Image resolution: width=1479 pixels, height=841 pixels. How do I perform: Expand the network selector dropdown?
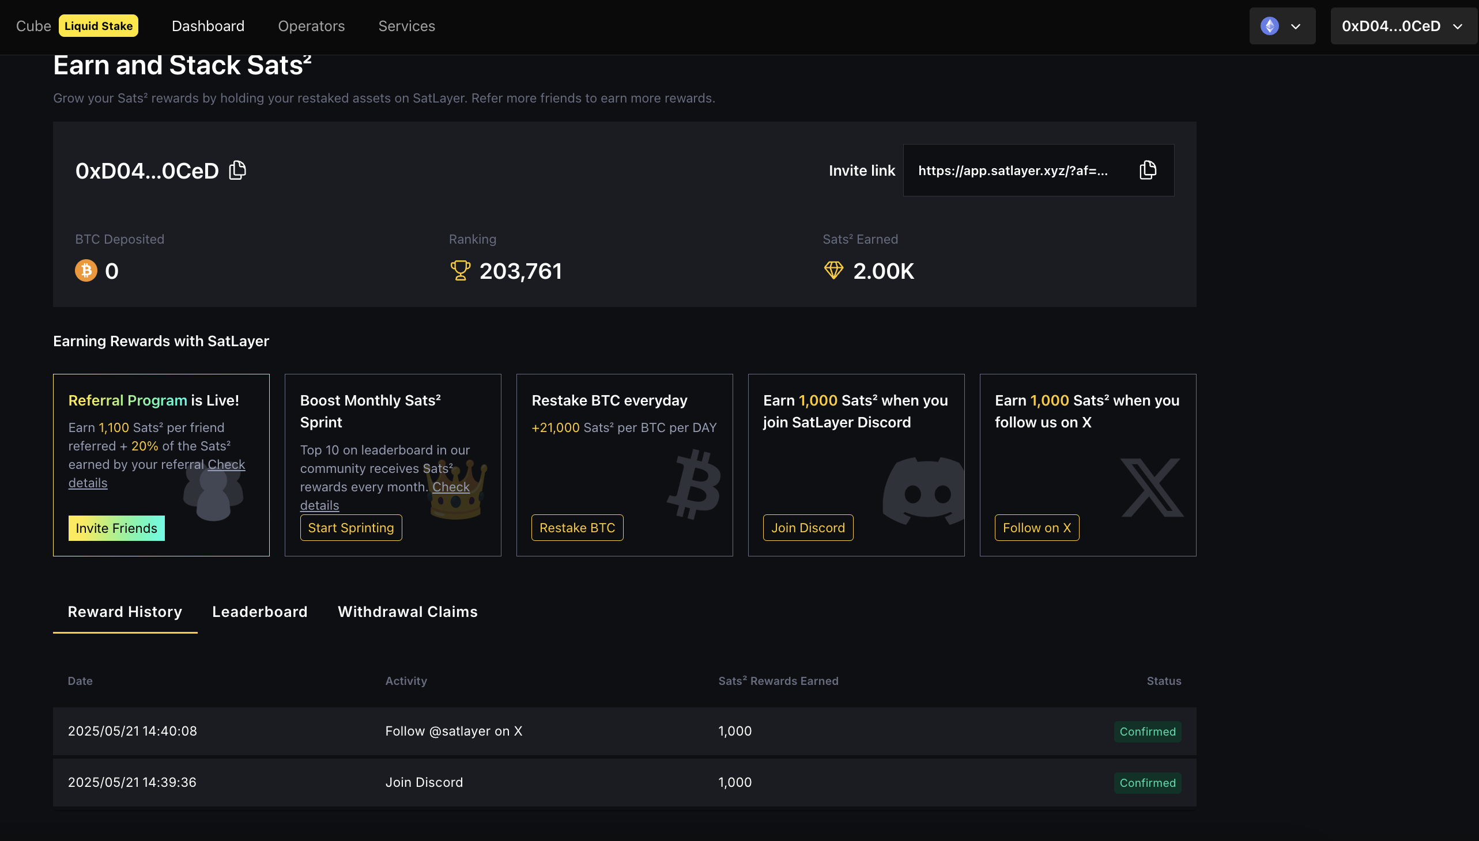pyautogui.click(x=1296, y=26)
